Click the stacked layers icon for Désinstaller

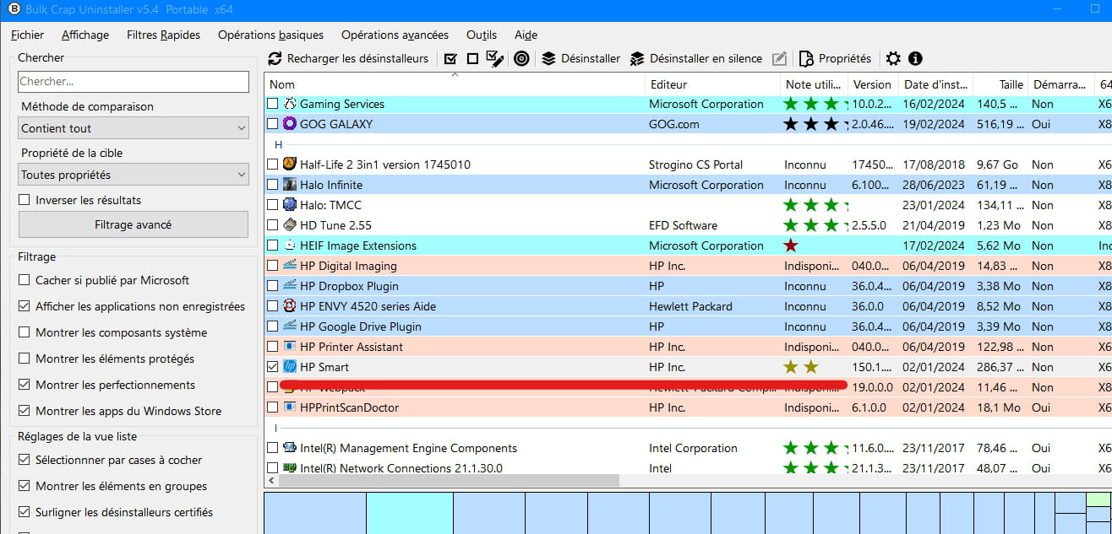(548, 58)
